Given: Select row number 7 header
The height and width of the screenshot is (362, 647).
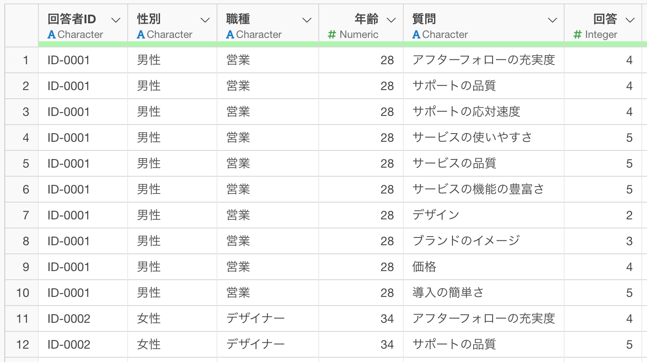Looking at the screenshot, I should (25, 215).
